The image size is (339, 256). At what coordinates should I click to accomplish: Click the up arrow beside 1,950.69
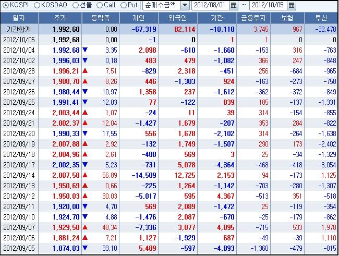point(85,186)
